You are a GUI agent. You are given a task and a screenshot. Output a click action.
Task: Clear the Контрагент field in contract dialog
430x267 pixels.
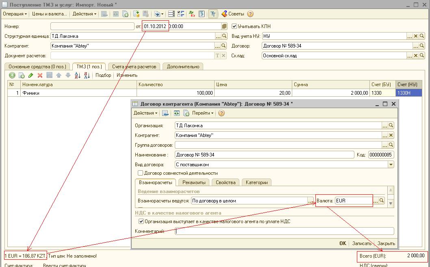tap(391, 135)
